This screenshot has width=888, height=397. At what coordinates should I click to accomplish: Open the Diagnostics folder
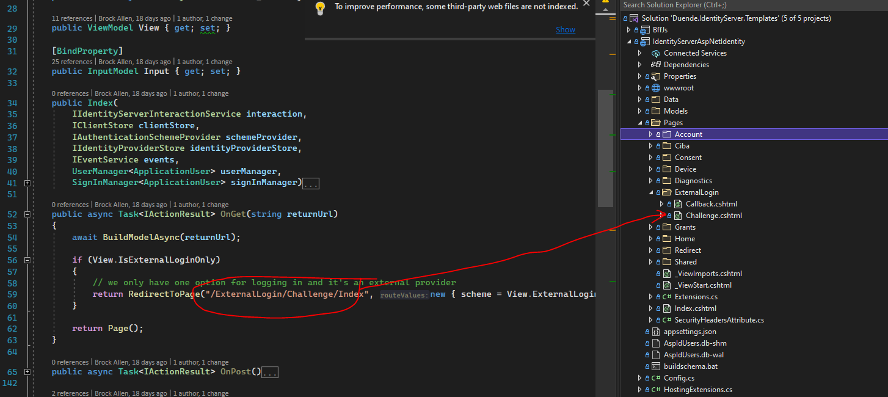coord(693,181)
